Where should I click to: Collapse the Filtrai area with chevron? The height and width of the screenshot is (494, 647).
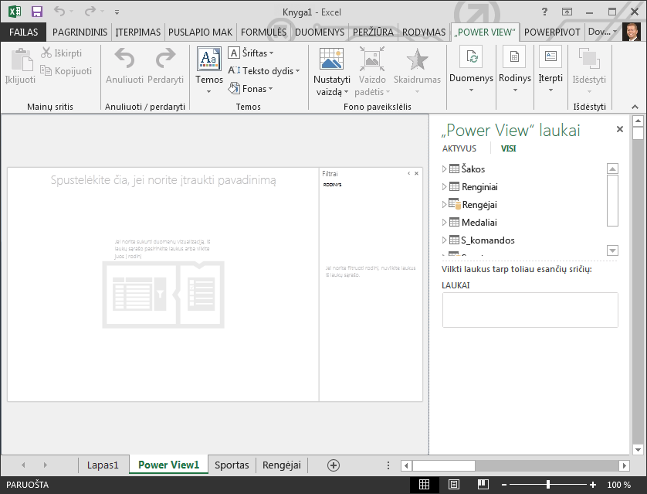tap(409, 173)
